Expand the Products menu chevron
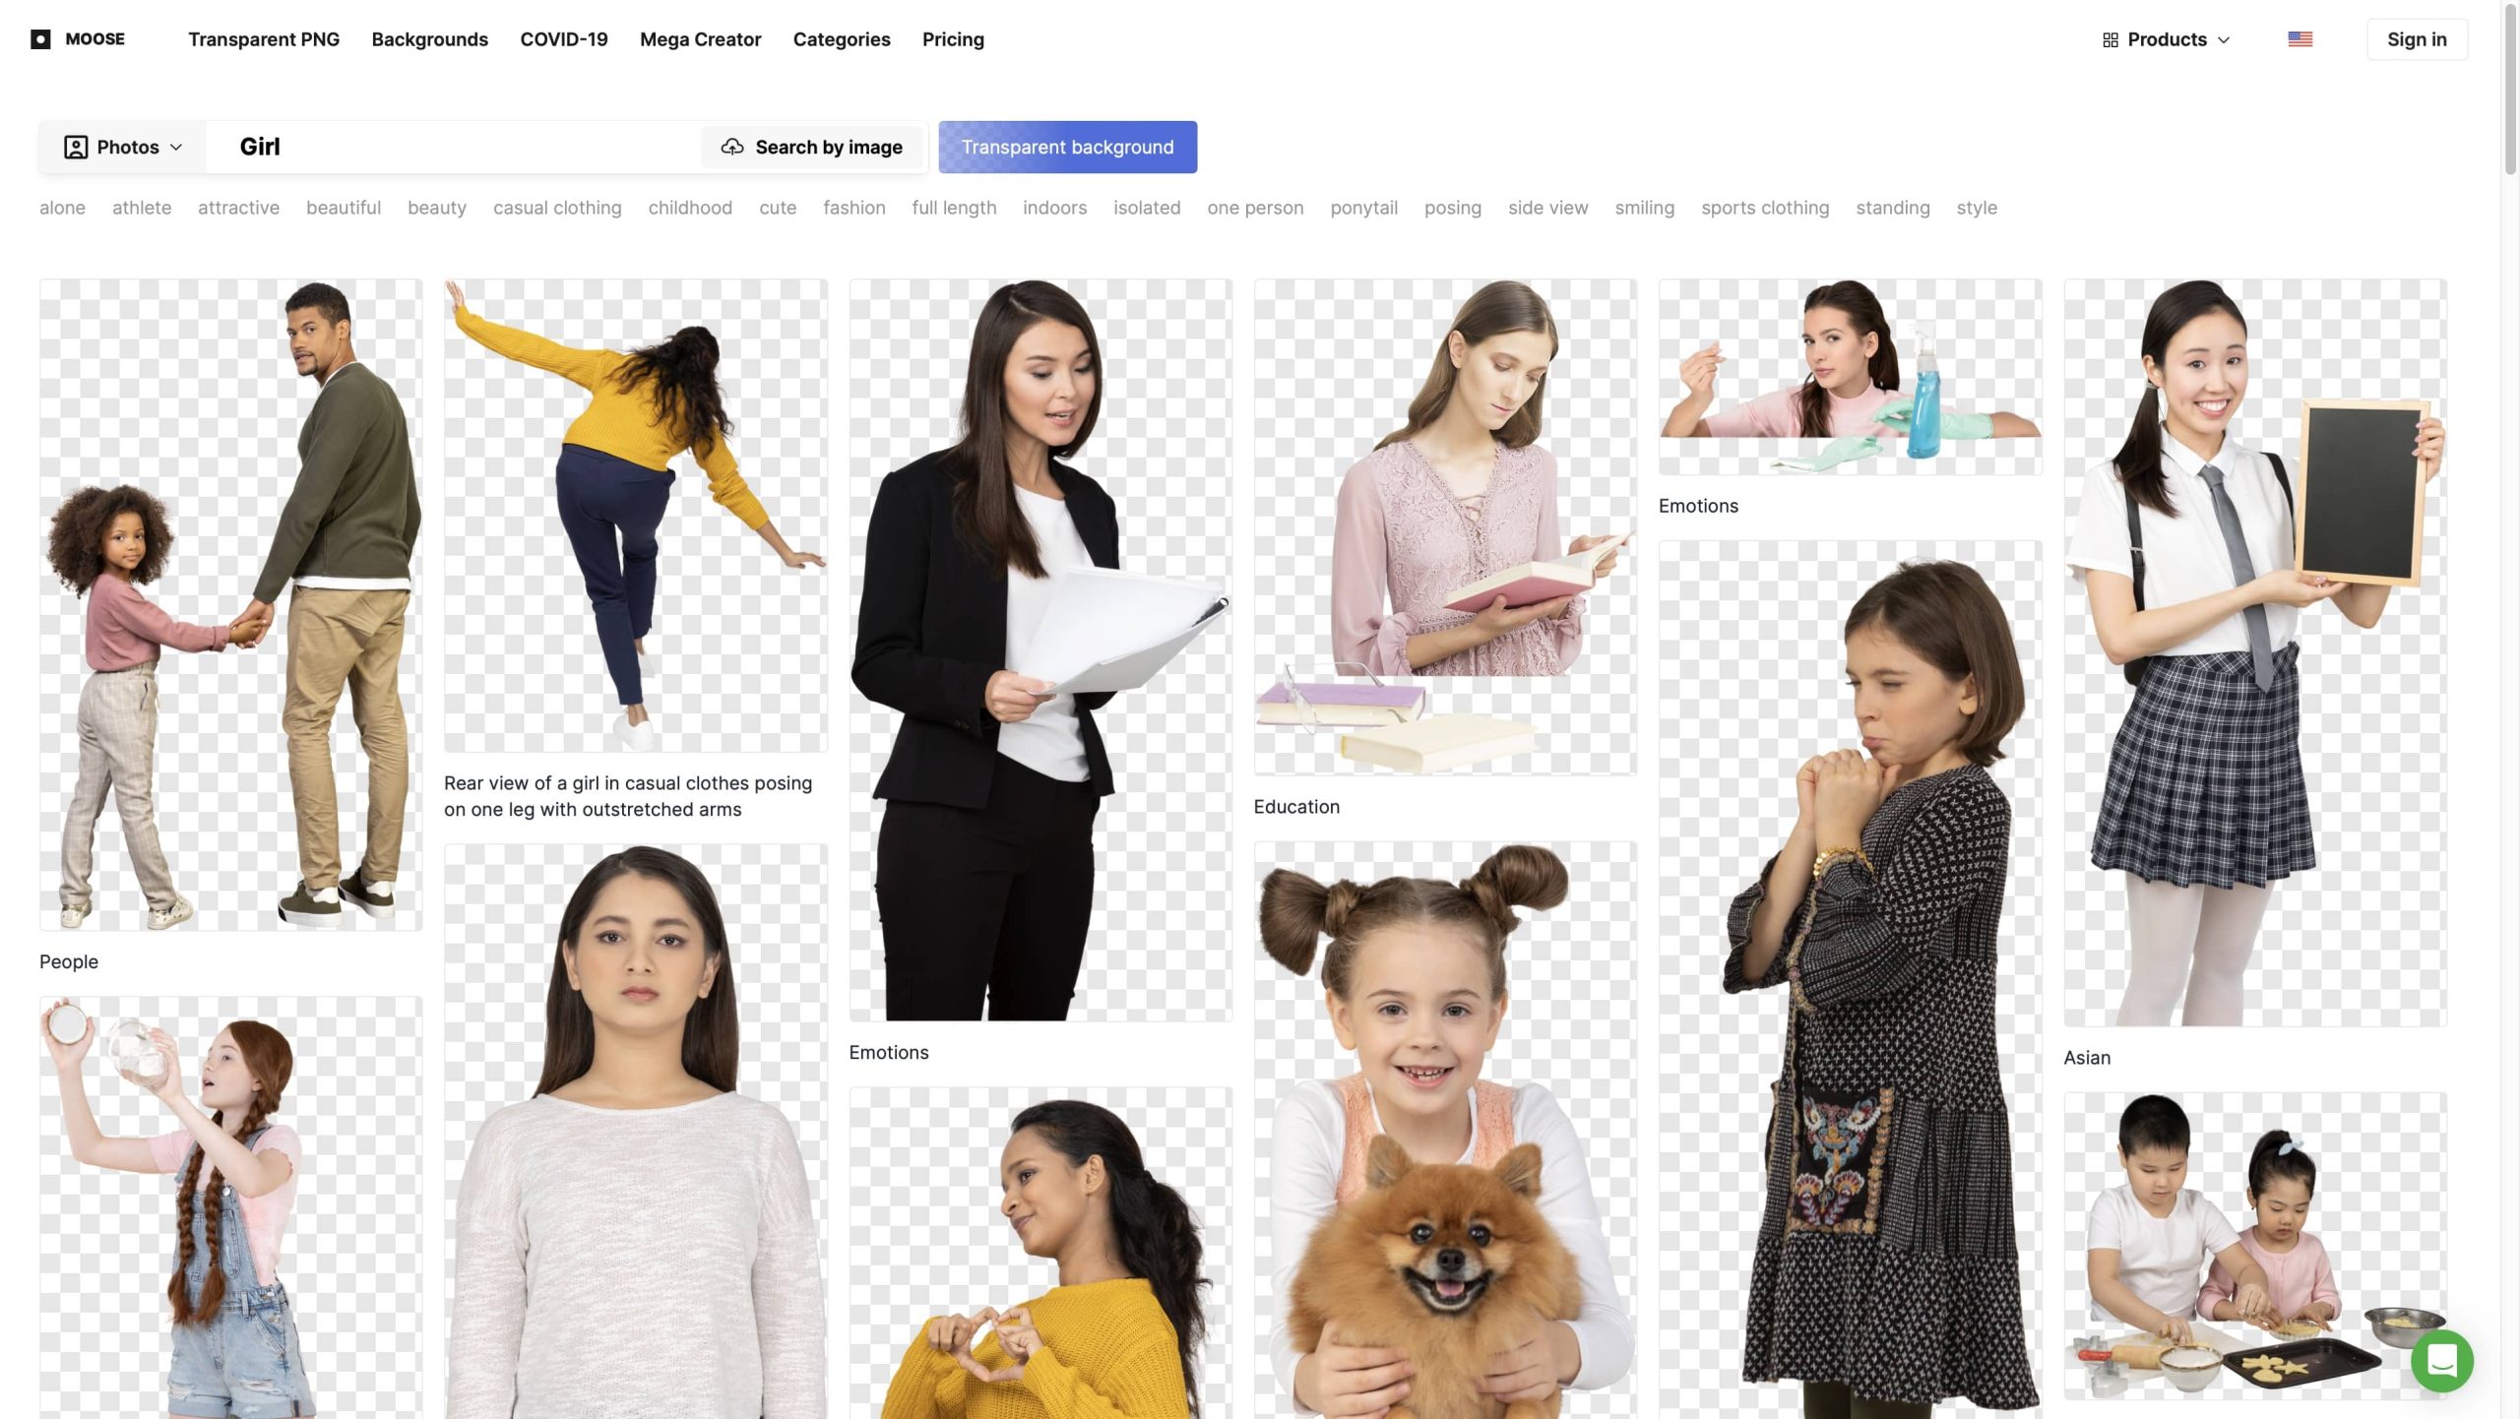This screenshot has width=2520, height=1419. click(2224, 40)
